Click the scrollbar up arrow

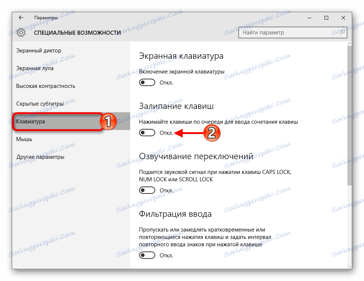tap(350, 43)
